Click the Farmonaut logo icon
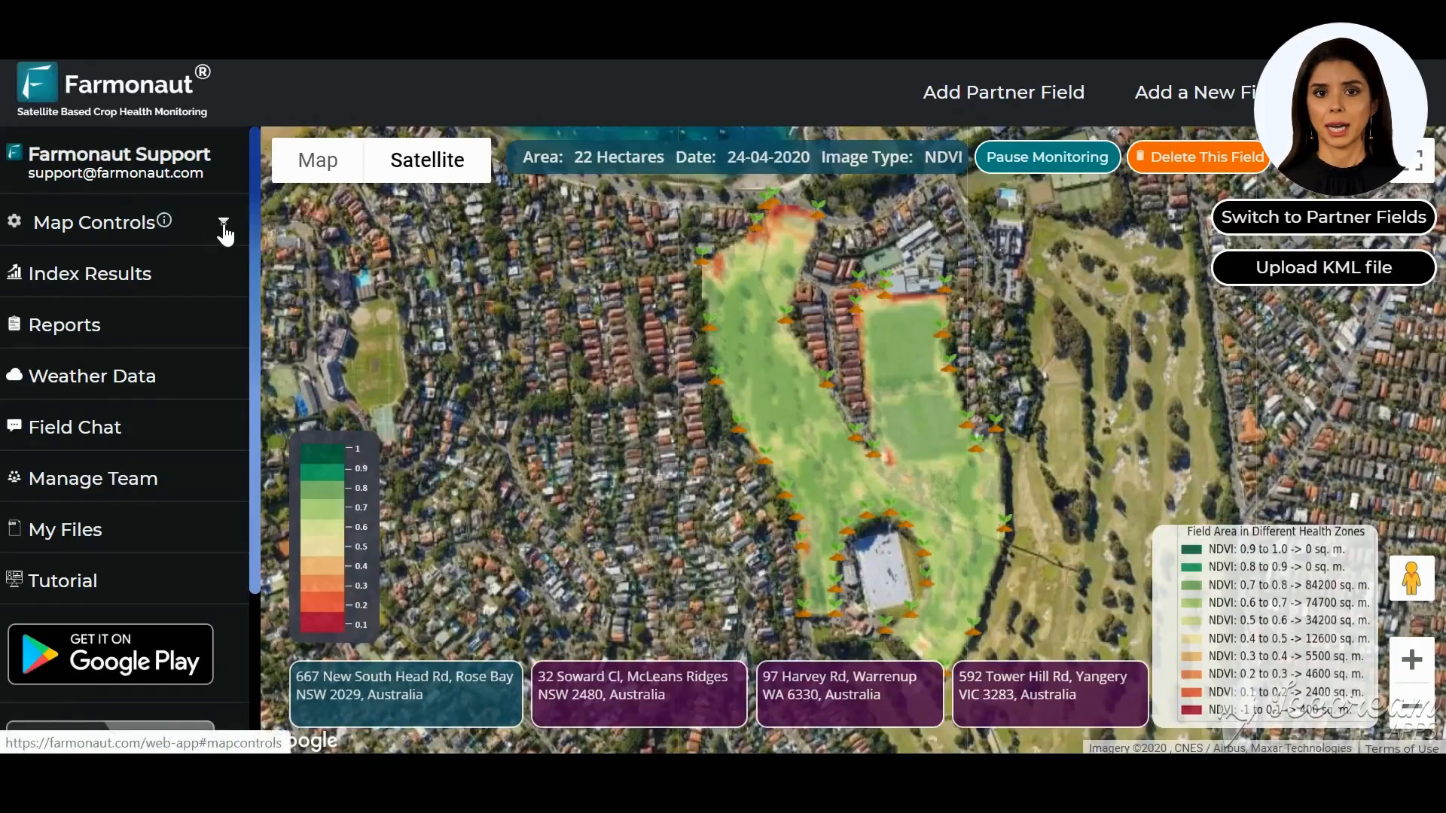Viewport: 1446px width, 813px height. [38, 82]
